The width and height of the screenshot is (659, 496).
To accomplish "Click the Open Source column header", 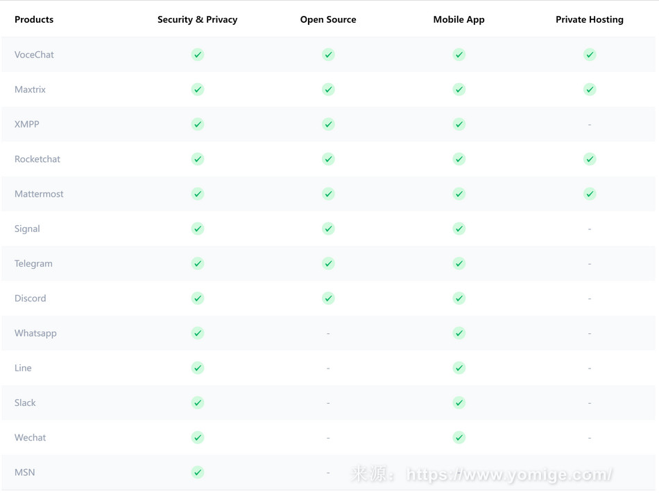I will pyautogui.click(x=328, y=19).
